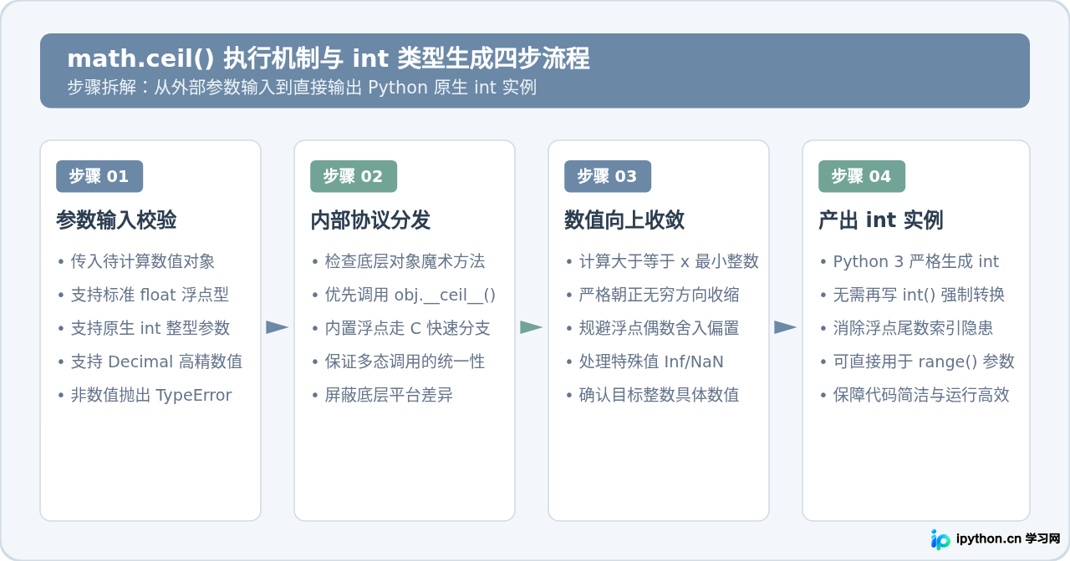Click bullet 支持原生 int 整型参数

pos(143,328)
